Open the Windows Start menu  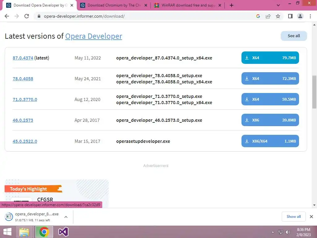click(7, 232)
